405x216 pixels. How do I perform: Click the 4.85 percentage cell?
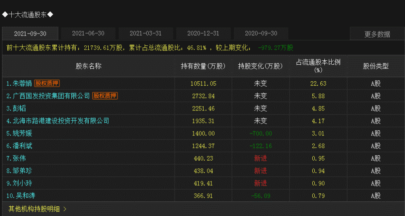coord(318,108)
